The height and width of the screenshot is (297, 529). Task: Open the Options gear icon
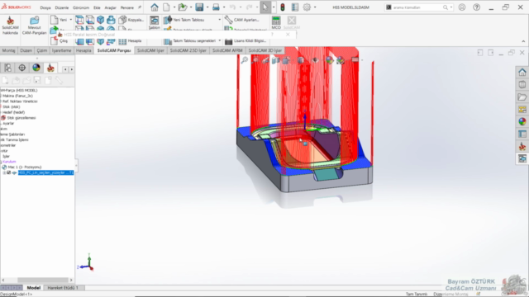point(307,7)
